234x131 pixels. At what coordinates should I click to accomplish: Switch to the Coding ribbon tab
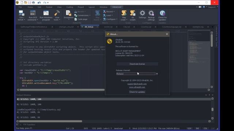[x=69, y=7]
